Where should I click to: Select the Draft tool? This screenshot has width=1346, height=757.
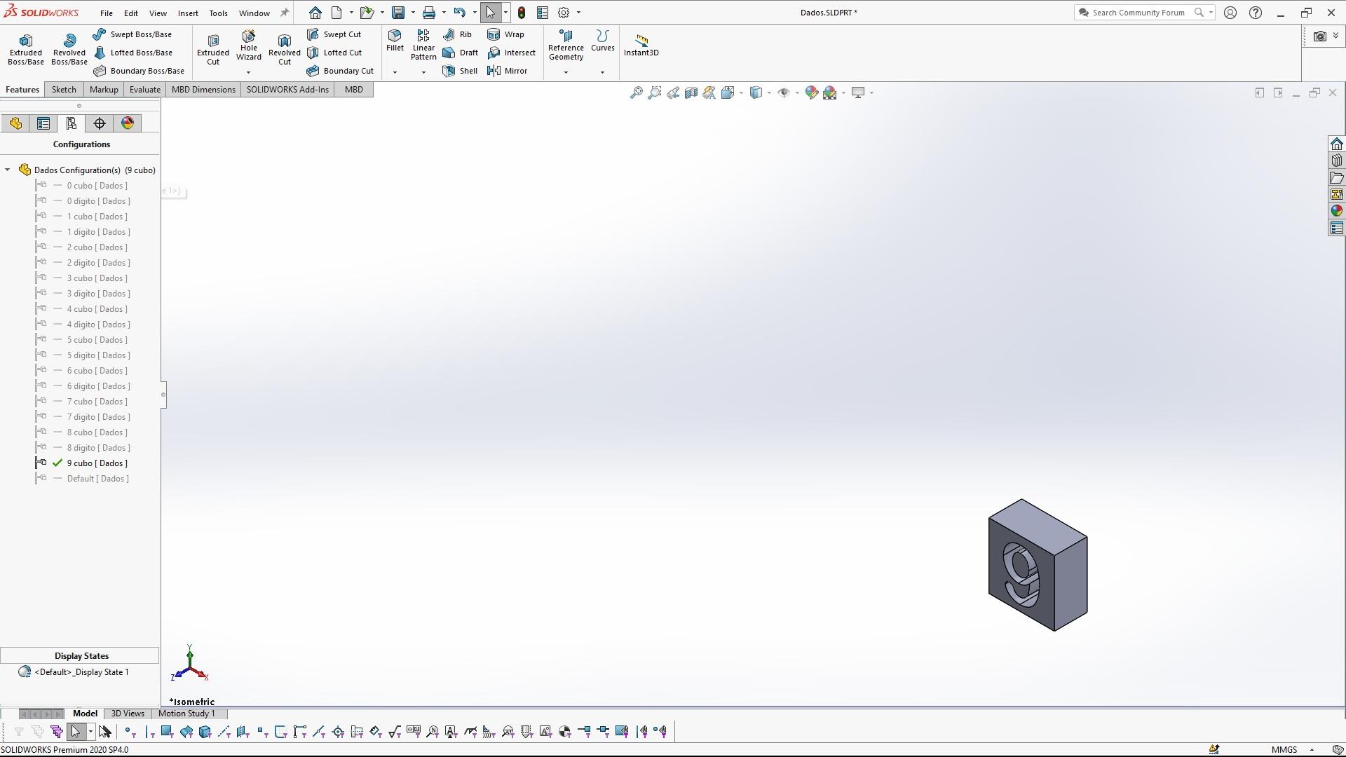tap(461, 53)
